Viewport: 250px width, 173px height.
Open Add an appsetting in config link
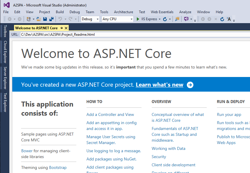point(111,126)
